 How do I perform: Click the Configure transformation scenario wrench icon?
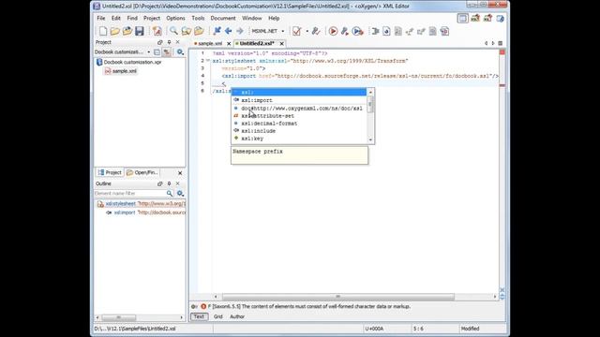(x=345, y=31)
